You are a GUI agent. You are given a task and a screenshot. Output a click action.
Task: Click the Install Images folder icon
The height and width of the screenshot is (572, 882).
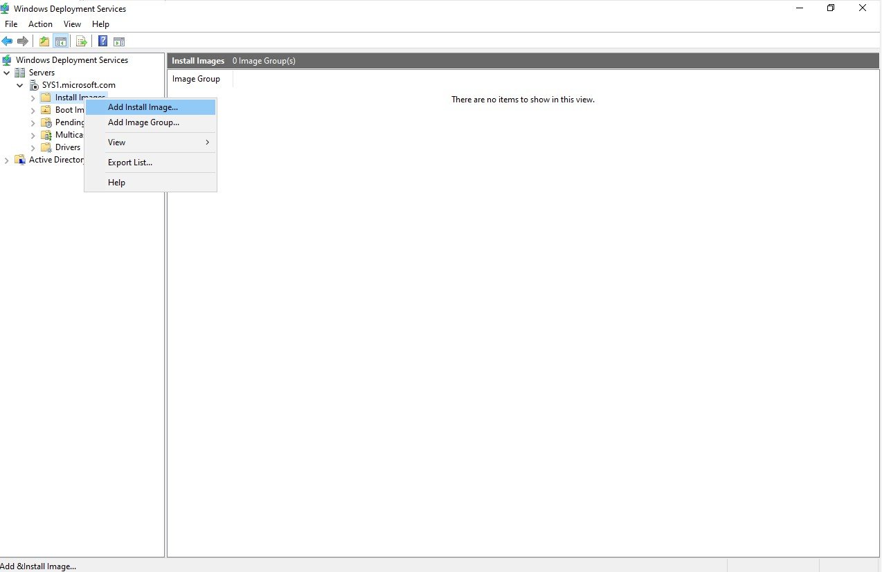[x=46, y=98]
